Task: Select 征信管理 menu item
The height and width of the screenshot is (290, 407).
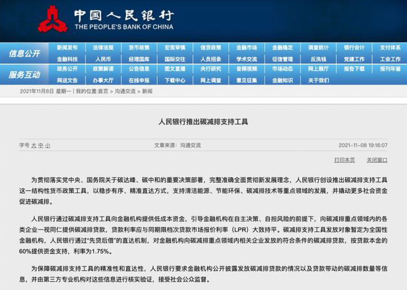Action: pyautogui.click(x=282, y=59)
